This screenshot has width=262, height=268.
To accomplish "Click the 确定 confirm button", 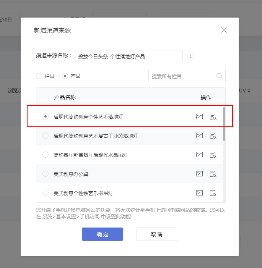I will click(103, 234).
